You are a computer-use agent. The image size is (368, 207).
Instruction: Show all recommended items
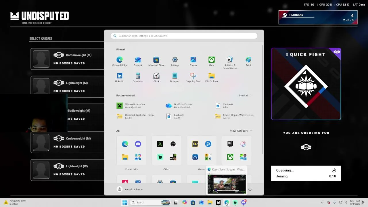click(245, 95)
